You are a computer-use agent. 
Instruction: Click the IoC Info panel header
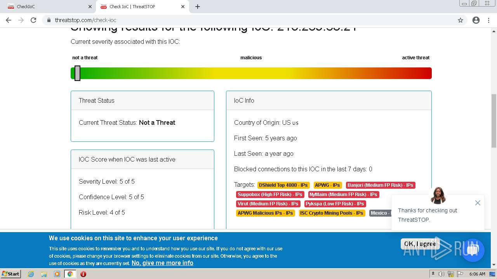pos(329,100)
